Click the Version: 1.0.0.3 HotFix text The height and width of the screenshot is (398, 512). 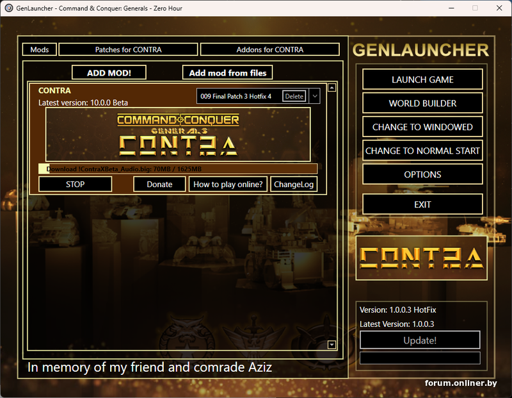(397, 310)
